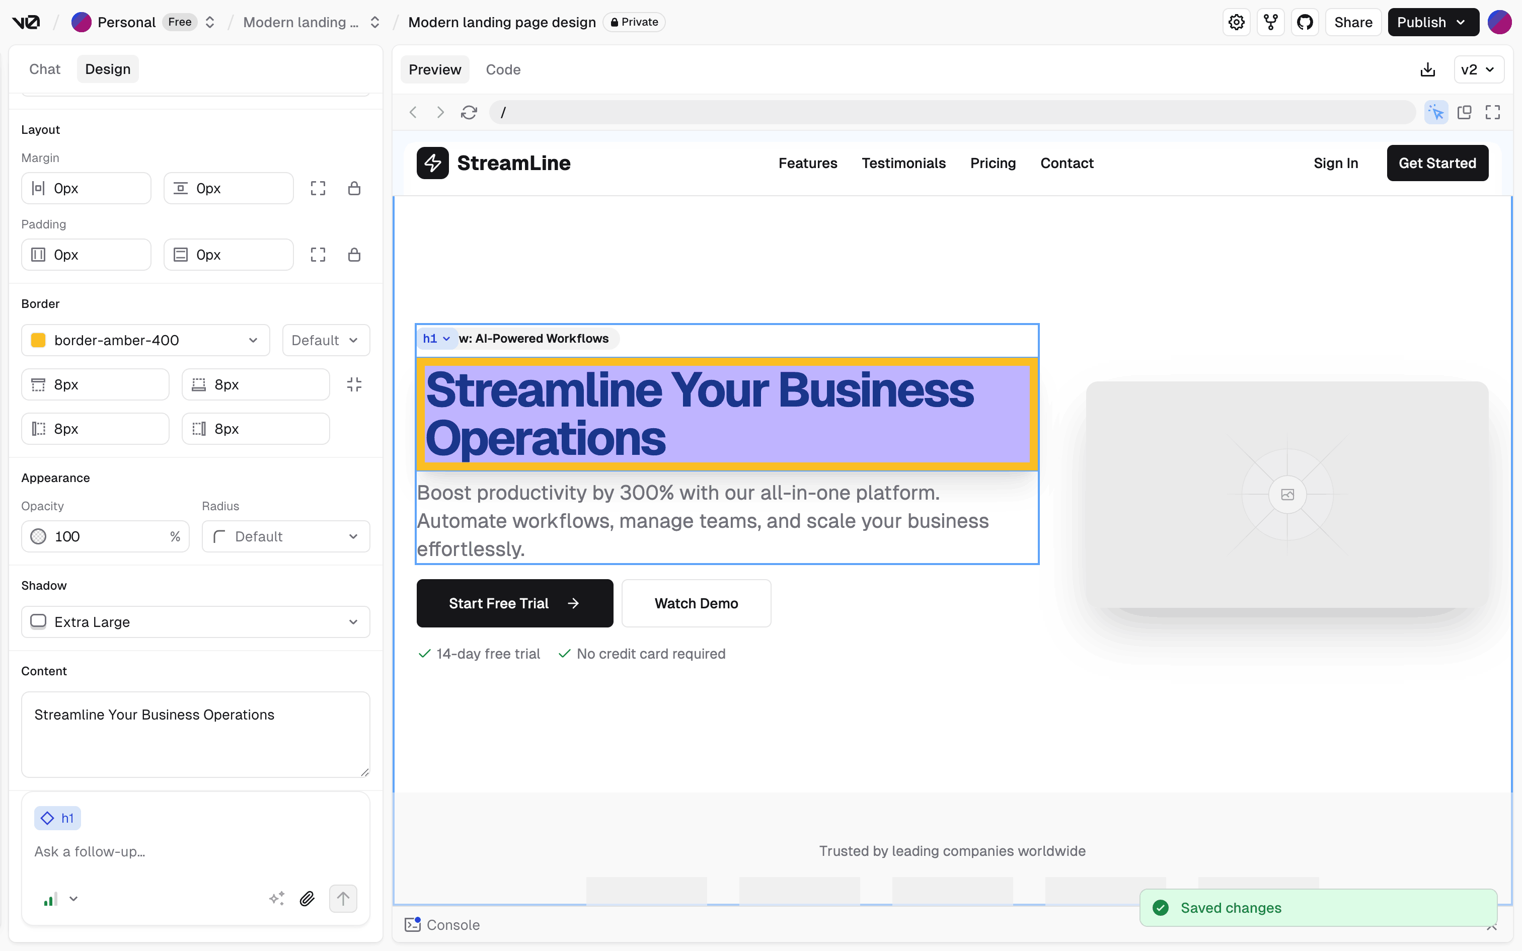Open preview in new window icon
Screen dimensions: 1522x951
point(1464,113)
